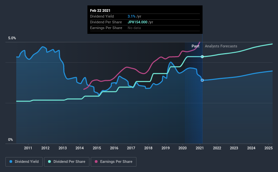Click the pink Earnings Per Share legend dot

tap(96, 162)
